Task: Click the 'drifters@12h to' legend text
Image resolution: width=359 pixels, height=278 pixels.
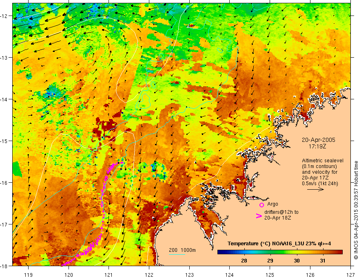Action: tap(281, 212)
